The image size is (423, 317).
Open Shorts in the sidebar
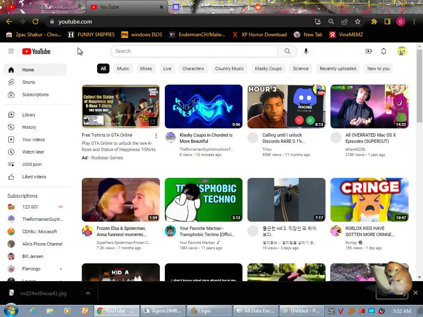pyautogui.click(x=35, y=82)
